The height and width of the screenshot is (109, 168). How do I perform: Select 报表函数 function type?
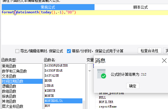point(22,96)
